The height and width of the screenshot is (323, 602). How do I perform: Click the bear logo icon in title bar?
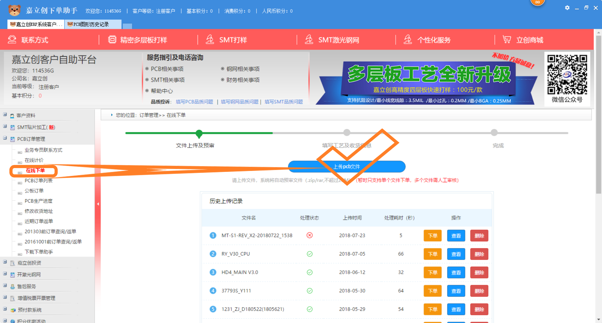click(14, 10)
